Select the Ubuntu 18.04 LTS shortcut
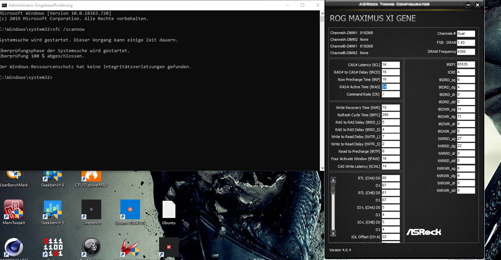Image resolution: width=501 pixels, height=260 pixels. (x=130, y=212)
